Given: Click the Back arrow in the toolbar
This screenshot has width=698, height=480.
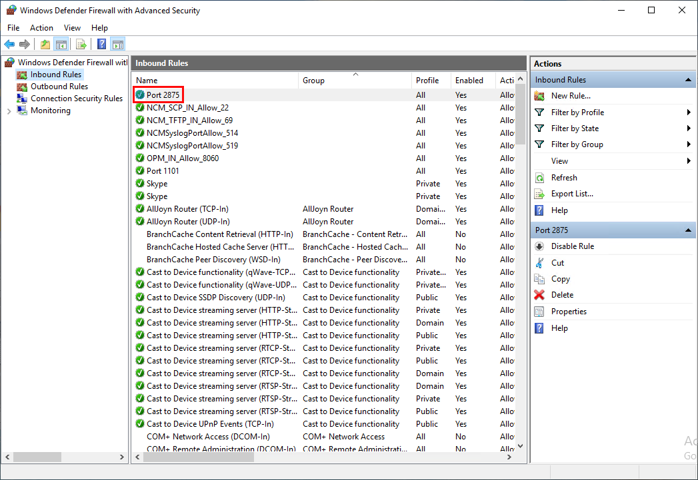Looking at the screenshot, I should pyautogui.click(x=9, y=44).
